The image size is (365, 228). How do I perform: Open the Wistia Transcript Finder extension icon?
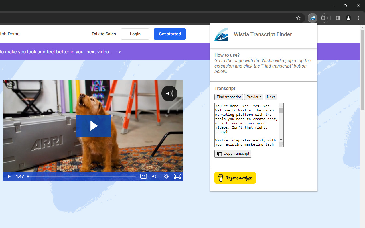point(313,18)
